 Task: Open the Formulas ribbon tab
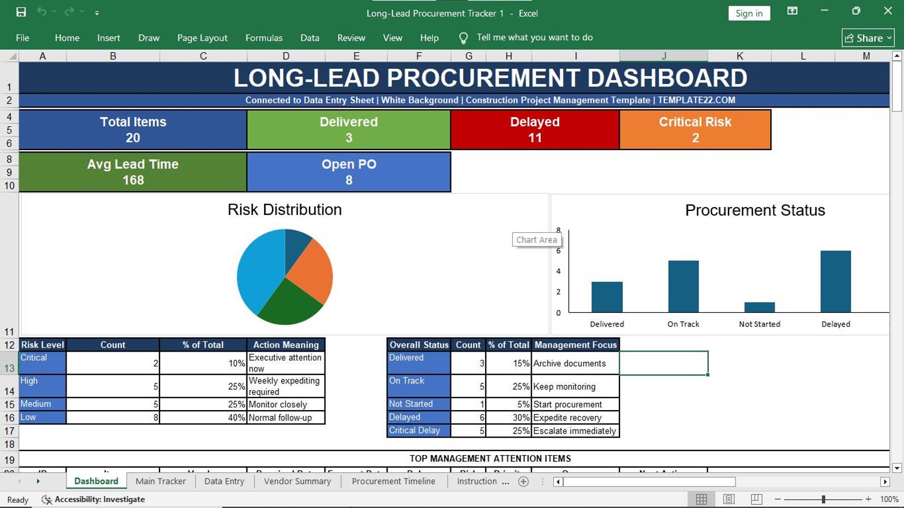tap(264, 38)
